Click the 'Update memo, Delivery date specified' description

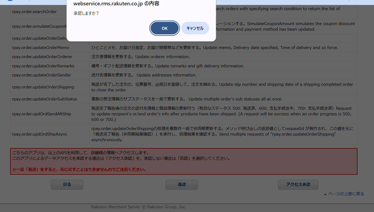coord(215,48)
